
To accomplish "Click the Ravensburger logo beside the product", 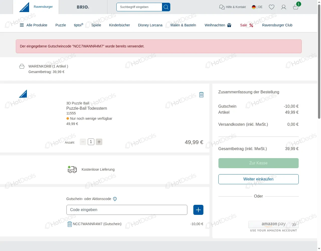I will point(23,94).
